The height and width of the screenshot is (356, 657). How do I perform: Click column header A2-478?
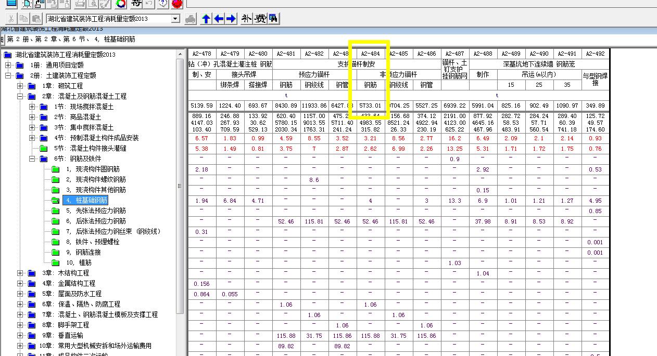point(201,54)
